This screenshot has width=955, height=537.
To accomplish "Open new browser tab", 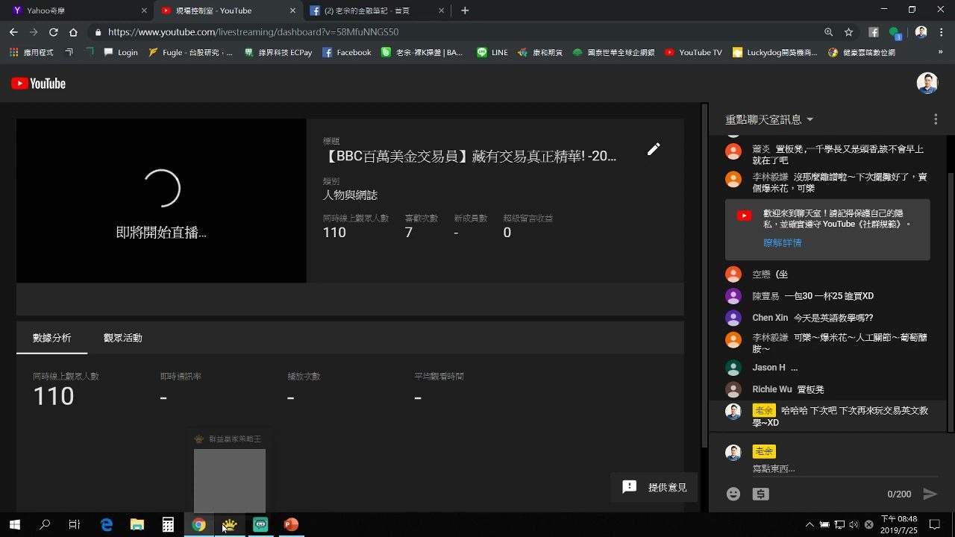I will tap(465, 10).
